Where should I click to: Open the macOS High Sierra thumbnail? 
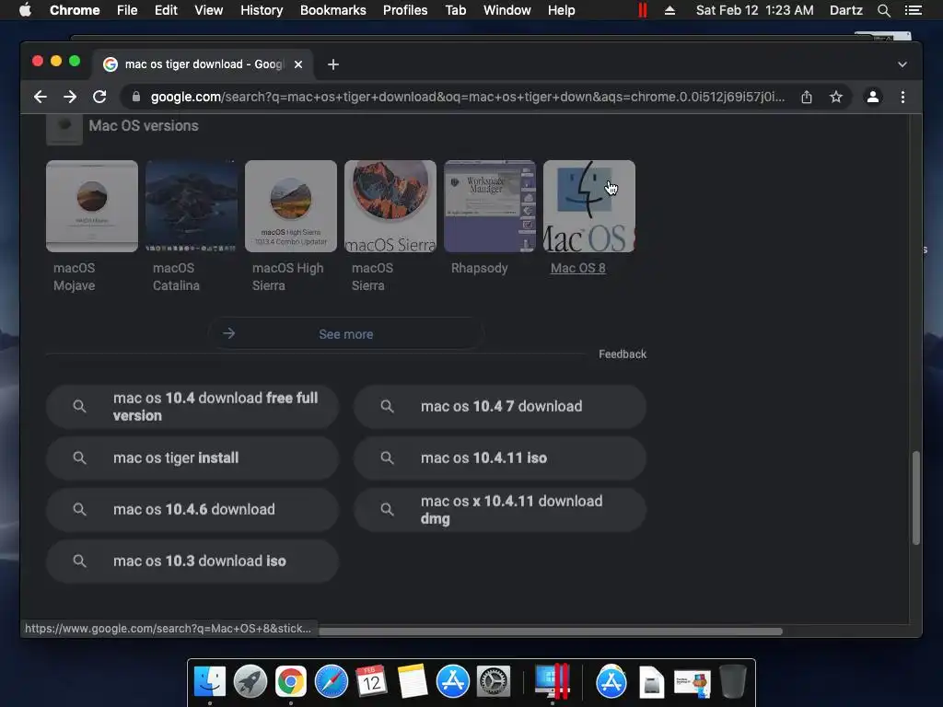[291, 206]
